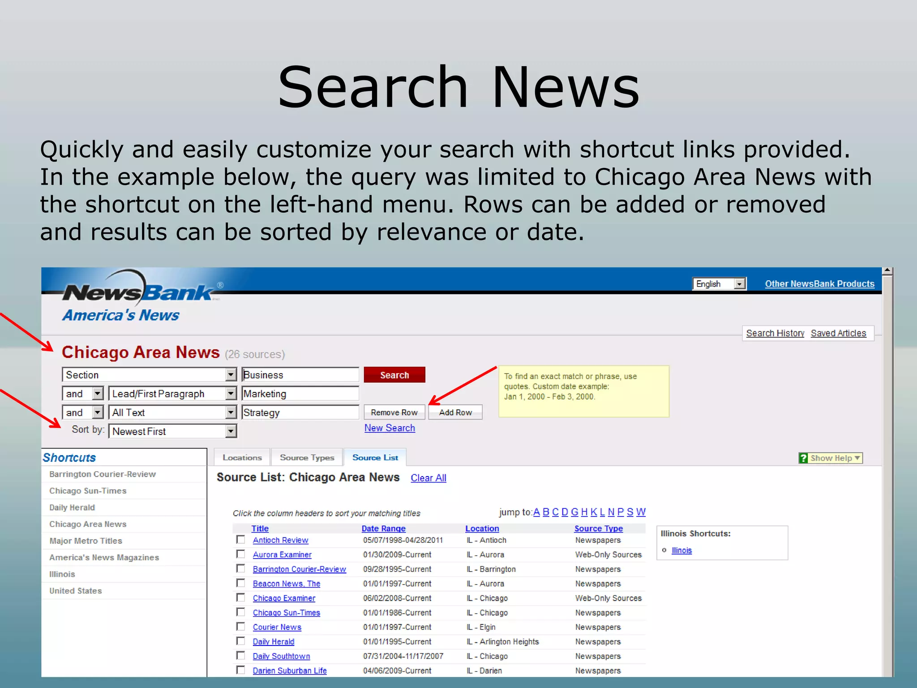Click the vertical scrollbar track
Viewport: 917px width, 688px height.
point(887,476)
